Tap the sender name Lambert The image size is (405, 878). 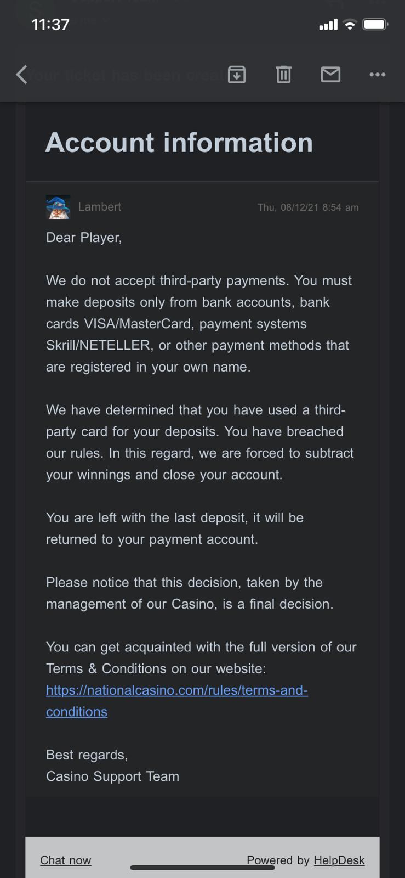coord(100,207)
